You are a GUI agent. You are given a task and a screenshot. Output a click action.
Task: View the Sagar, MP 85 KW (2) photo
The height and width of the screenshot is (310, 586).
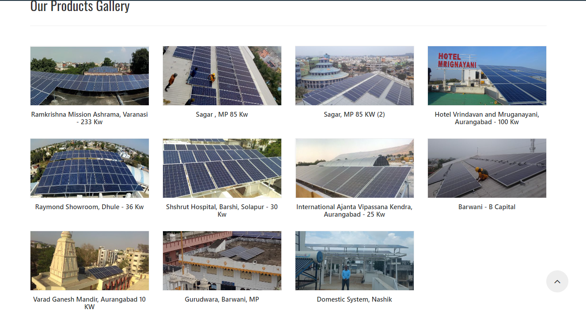355,76
